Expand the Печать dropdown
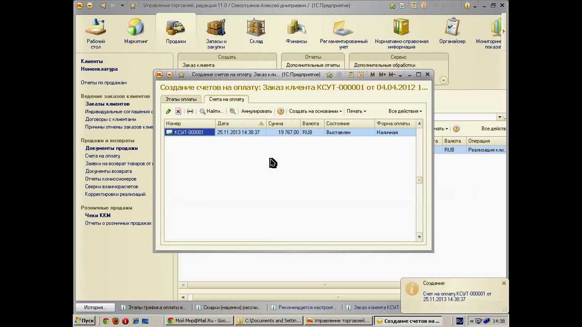This screenshot has height=327, width=582. pyautogui.click(x=356, y=111)
